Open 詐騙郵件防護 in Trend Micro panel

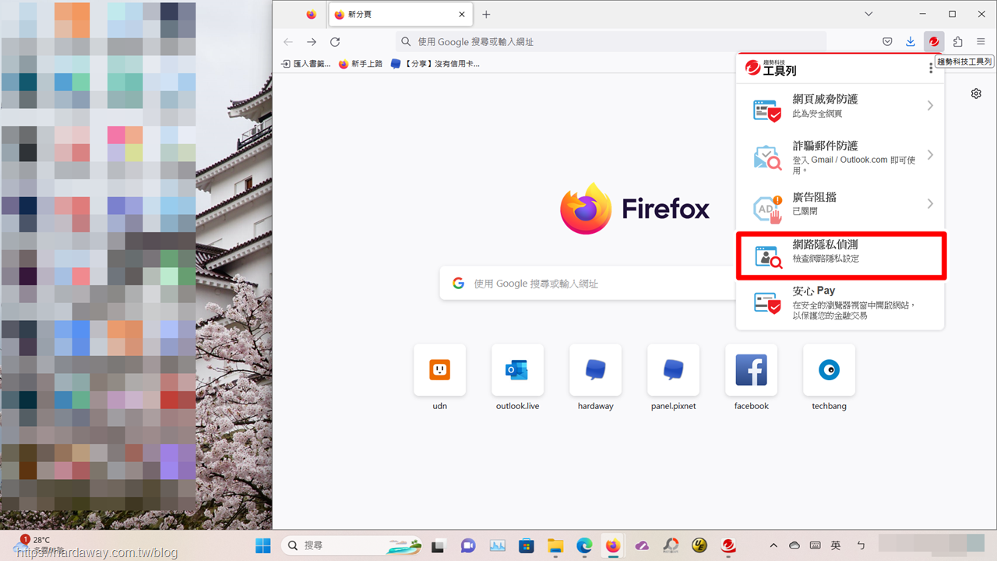tap(840, 157)
